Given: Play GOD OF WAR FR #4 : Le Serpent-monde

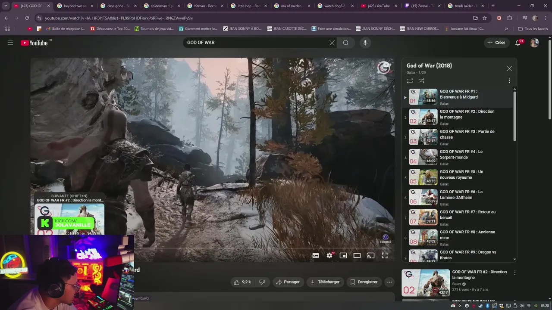Looking at the screenshot, I should coord(458,157).
